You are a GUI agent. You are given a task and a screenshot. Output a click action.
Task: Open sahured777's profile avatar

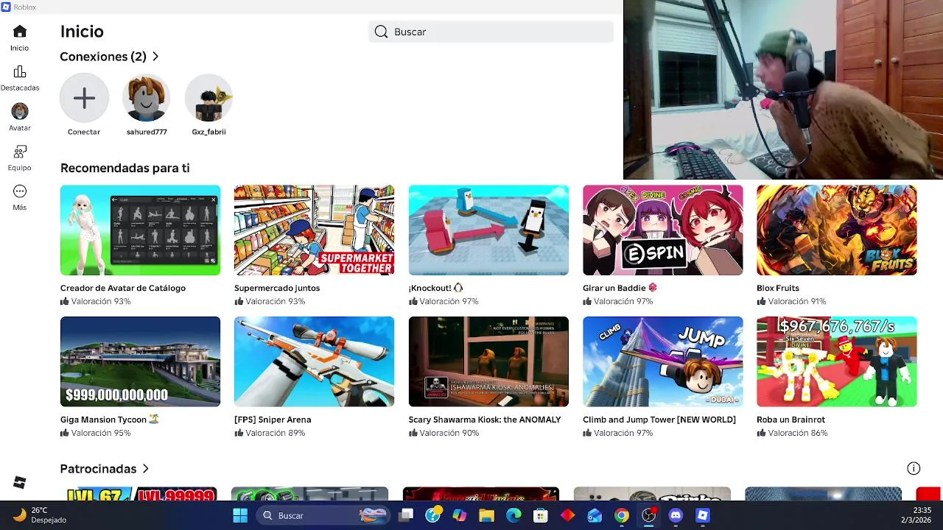147,98
